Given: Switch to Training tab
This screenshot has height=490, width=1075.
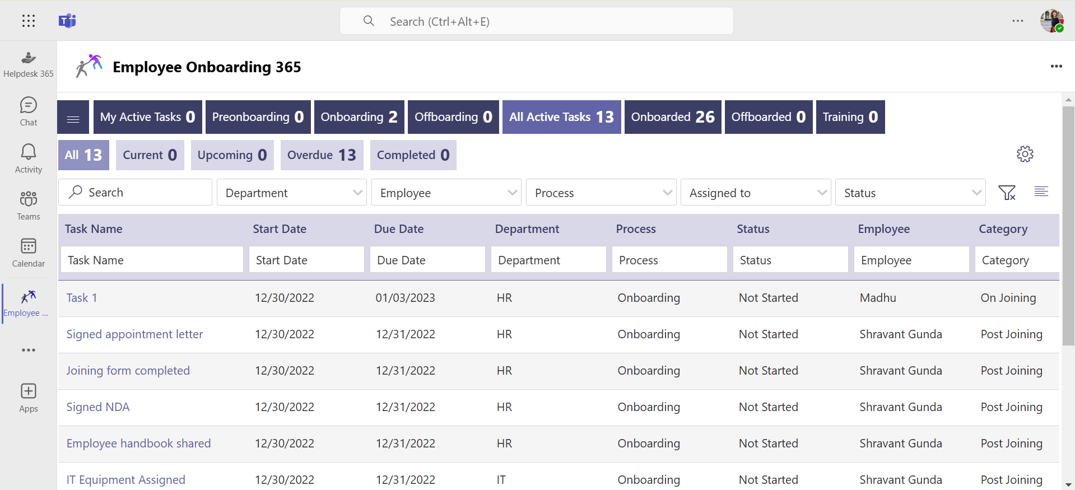Looking at the screenshot, I should click(850, 117).
